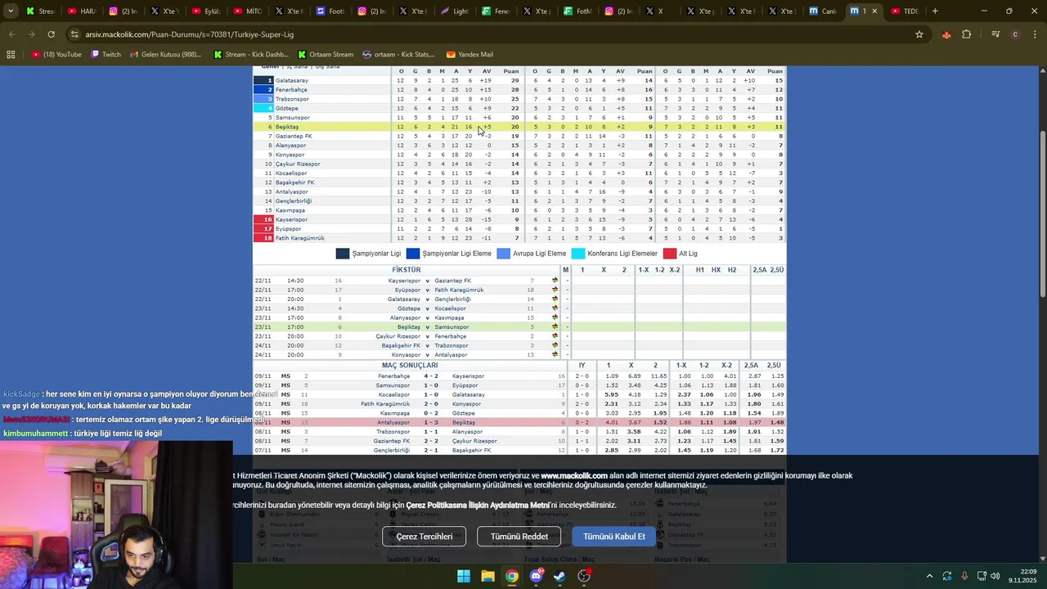
Task: Open the 4 - 2 Fenerbahçe Kayserispor score
Action: click(x=430, y=376)
